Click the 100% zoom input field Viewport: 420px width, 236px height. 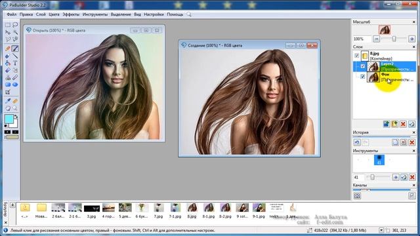click(362, 39)
